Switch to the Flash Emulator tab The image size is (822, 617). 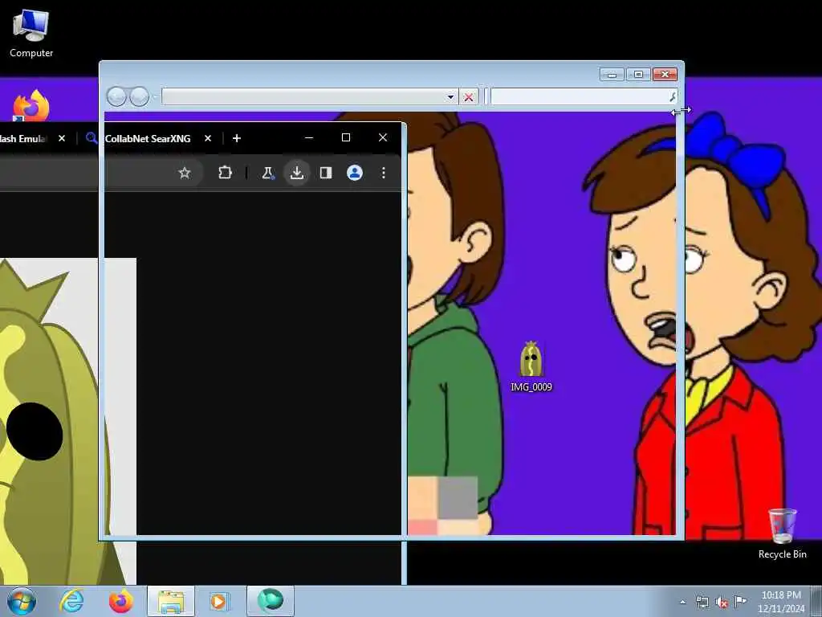(x=23, y=138)
